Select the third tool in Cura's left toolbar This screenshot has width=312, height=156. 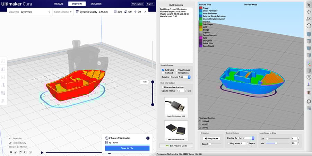click(3, 77)
